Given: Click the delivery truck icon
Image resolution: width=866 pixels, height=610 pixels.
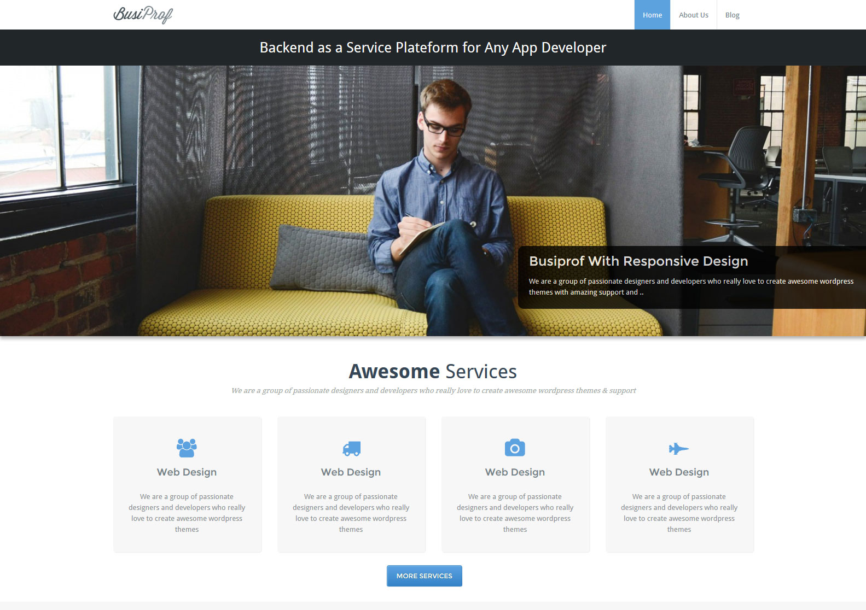Looking at the screenshot, I should 351,449.
